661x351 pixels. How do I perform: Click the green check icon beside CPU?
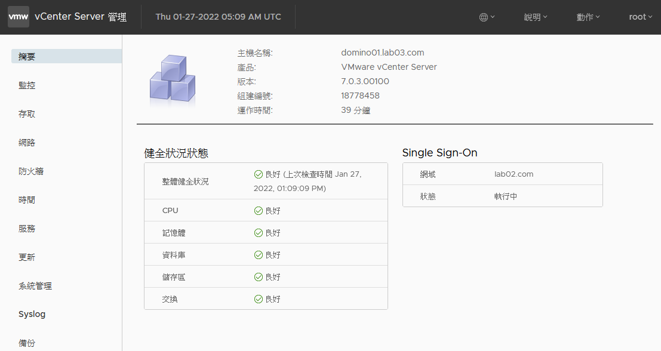coord(259,211)
